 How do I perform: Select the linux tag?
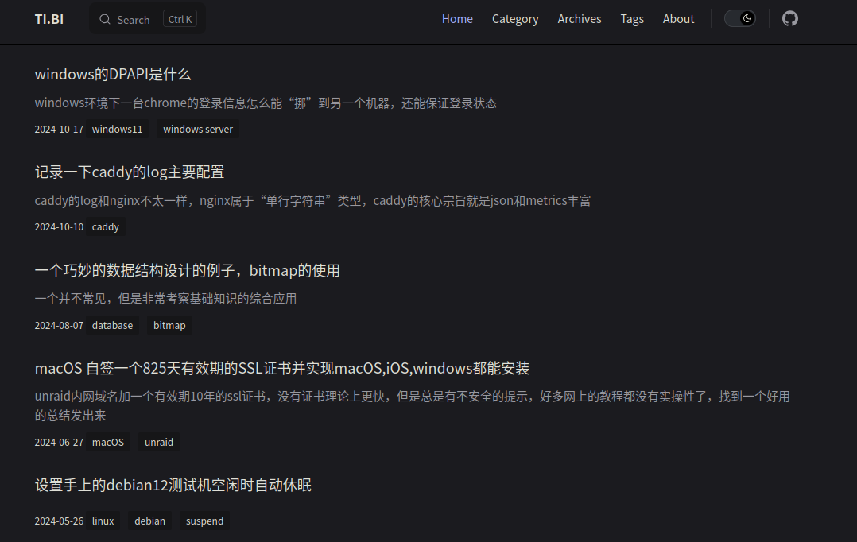103,521
